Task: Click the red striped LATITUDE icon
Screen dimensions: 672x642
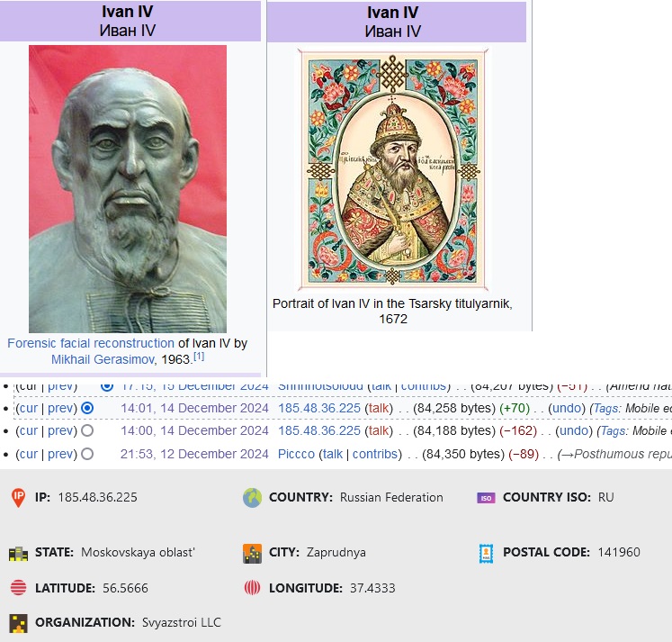Action: tap(18, 588)
